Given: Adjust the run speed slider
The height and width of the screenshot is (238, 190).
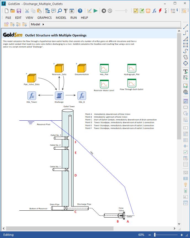Looking at the screenshot, I should point(126,11).
